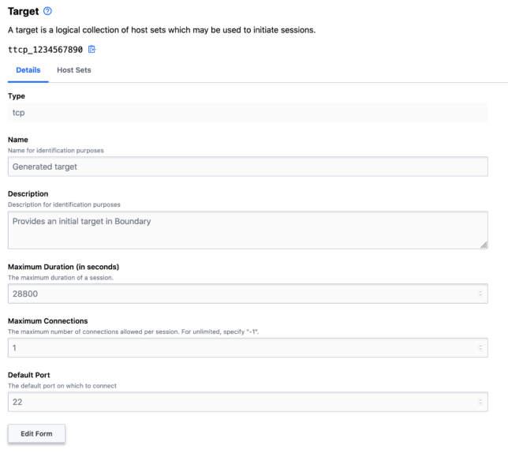
Task: Click the Maximum Duration stepper arrows
Action: (x=481, y=294)
